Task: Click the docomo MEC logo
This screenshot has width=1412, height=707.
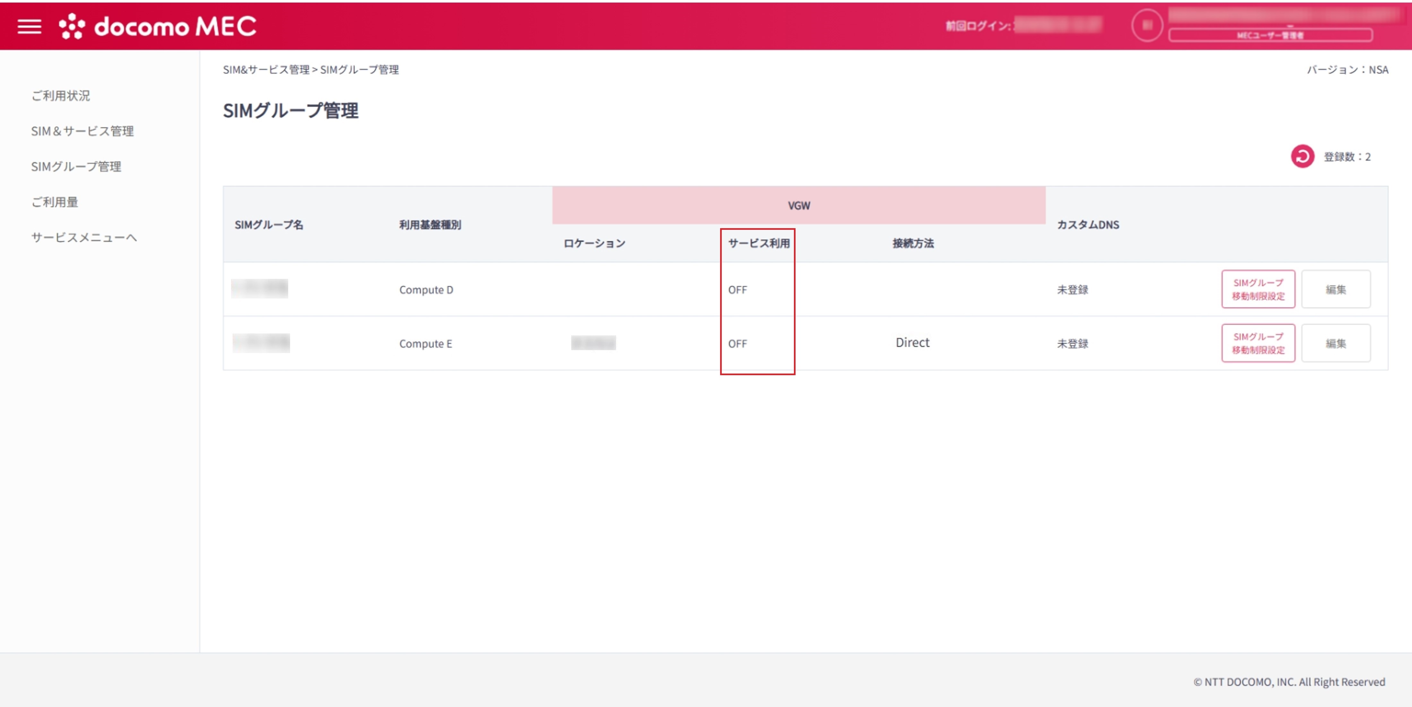Action: pyautogui.click(x=158, y=26)
